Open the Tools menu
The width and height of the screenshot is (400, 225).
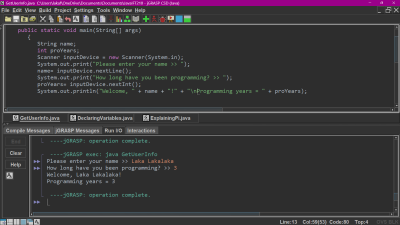[x=103, y=10]
